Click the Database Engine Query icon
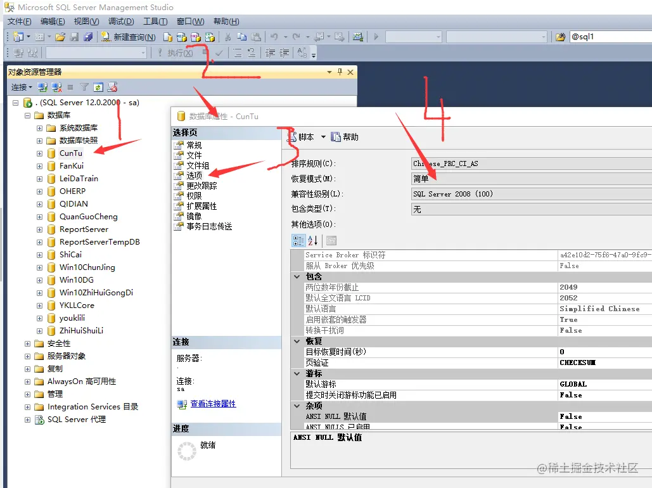Viewport: 652px width, 488px height. pyautogui.click(x=167, y=37)
